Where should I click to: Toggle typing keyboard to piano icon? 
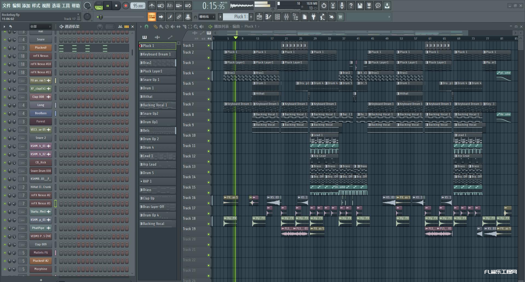152,17
